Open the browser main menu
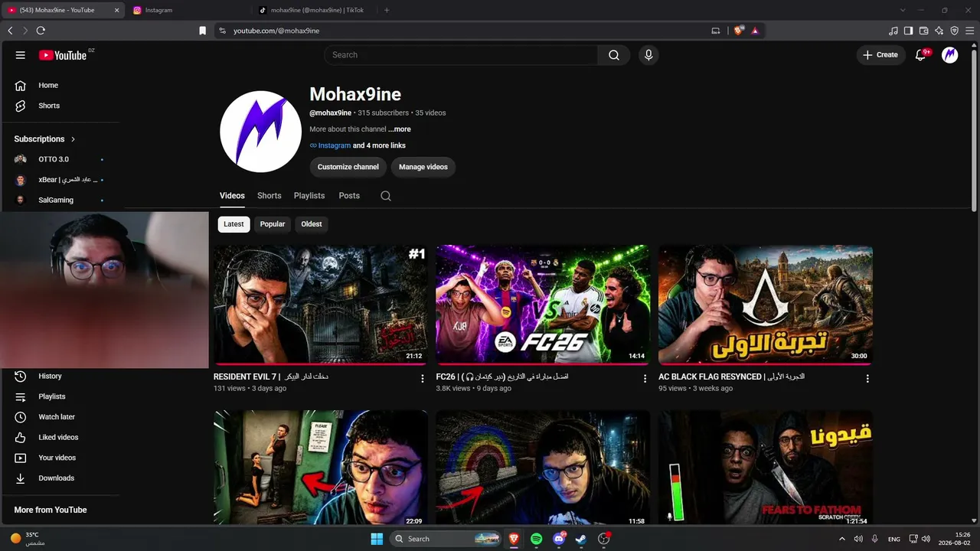The width and height of the screenshot is (980, 551). pyautogui.click(x=969, y=31)
